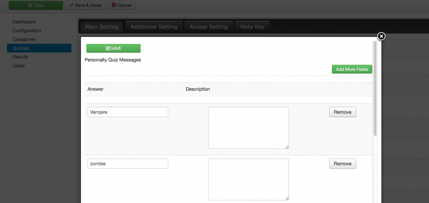Open the Results sidebar item

20,57
